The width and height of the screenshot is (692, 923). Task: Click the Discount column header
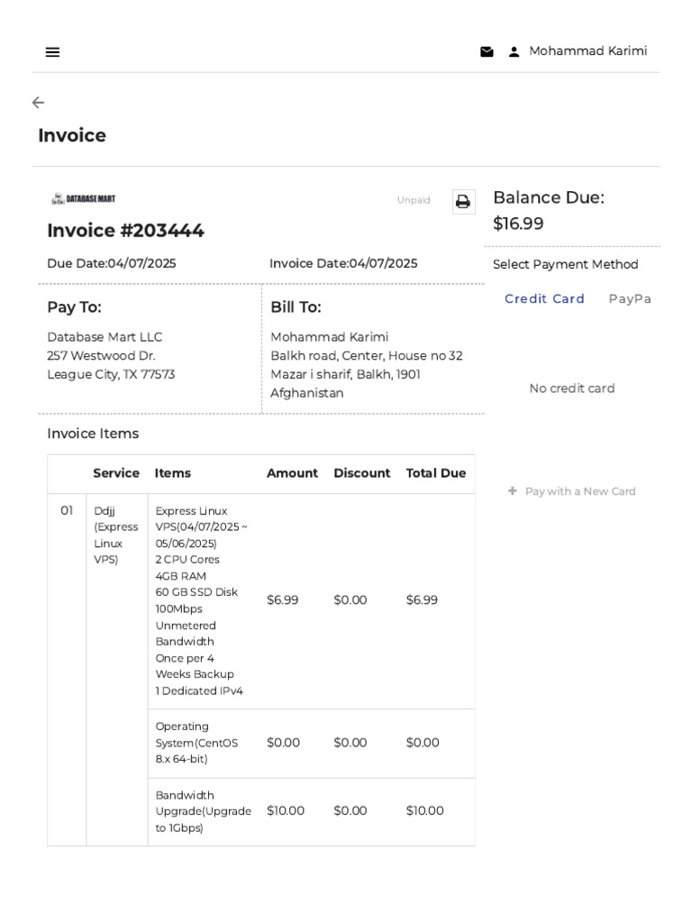point(361,473)
